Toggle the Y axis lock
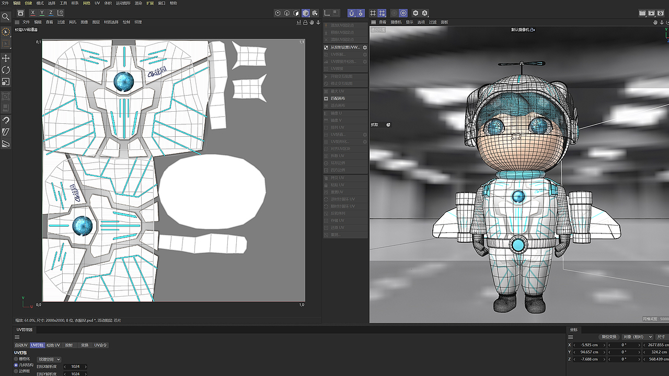The height and width of the screenshot is (376, 669). (x=42, y=13)
